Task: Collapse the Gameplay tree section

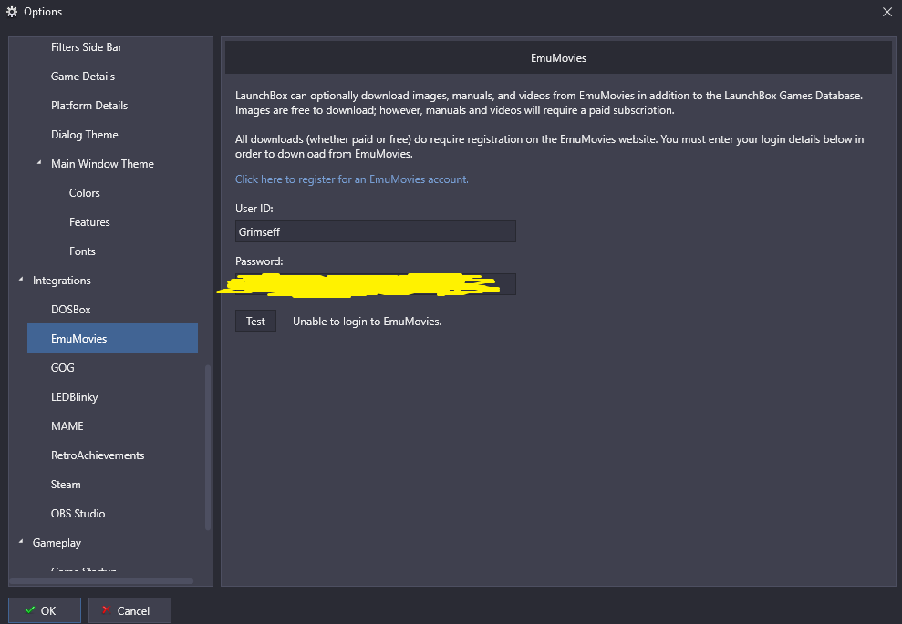Action: (21, 542)
